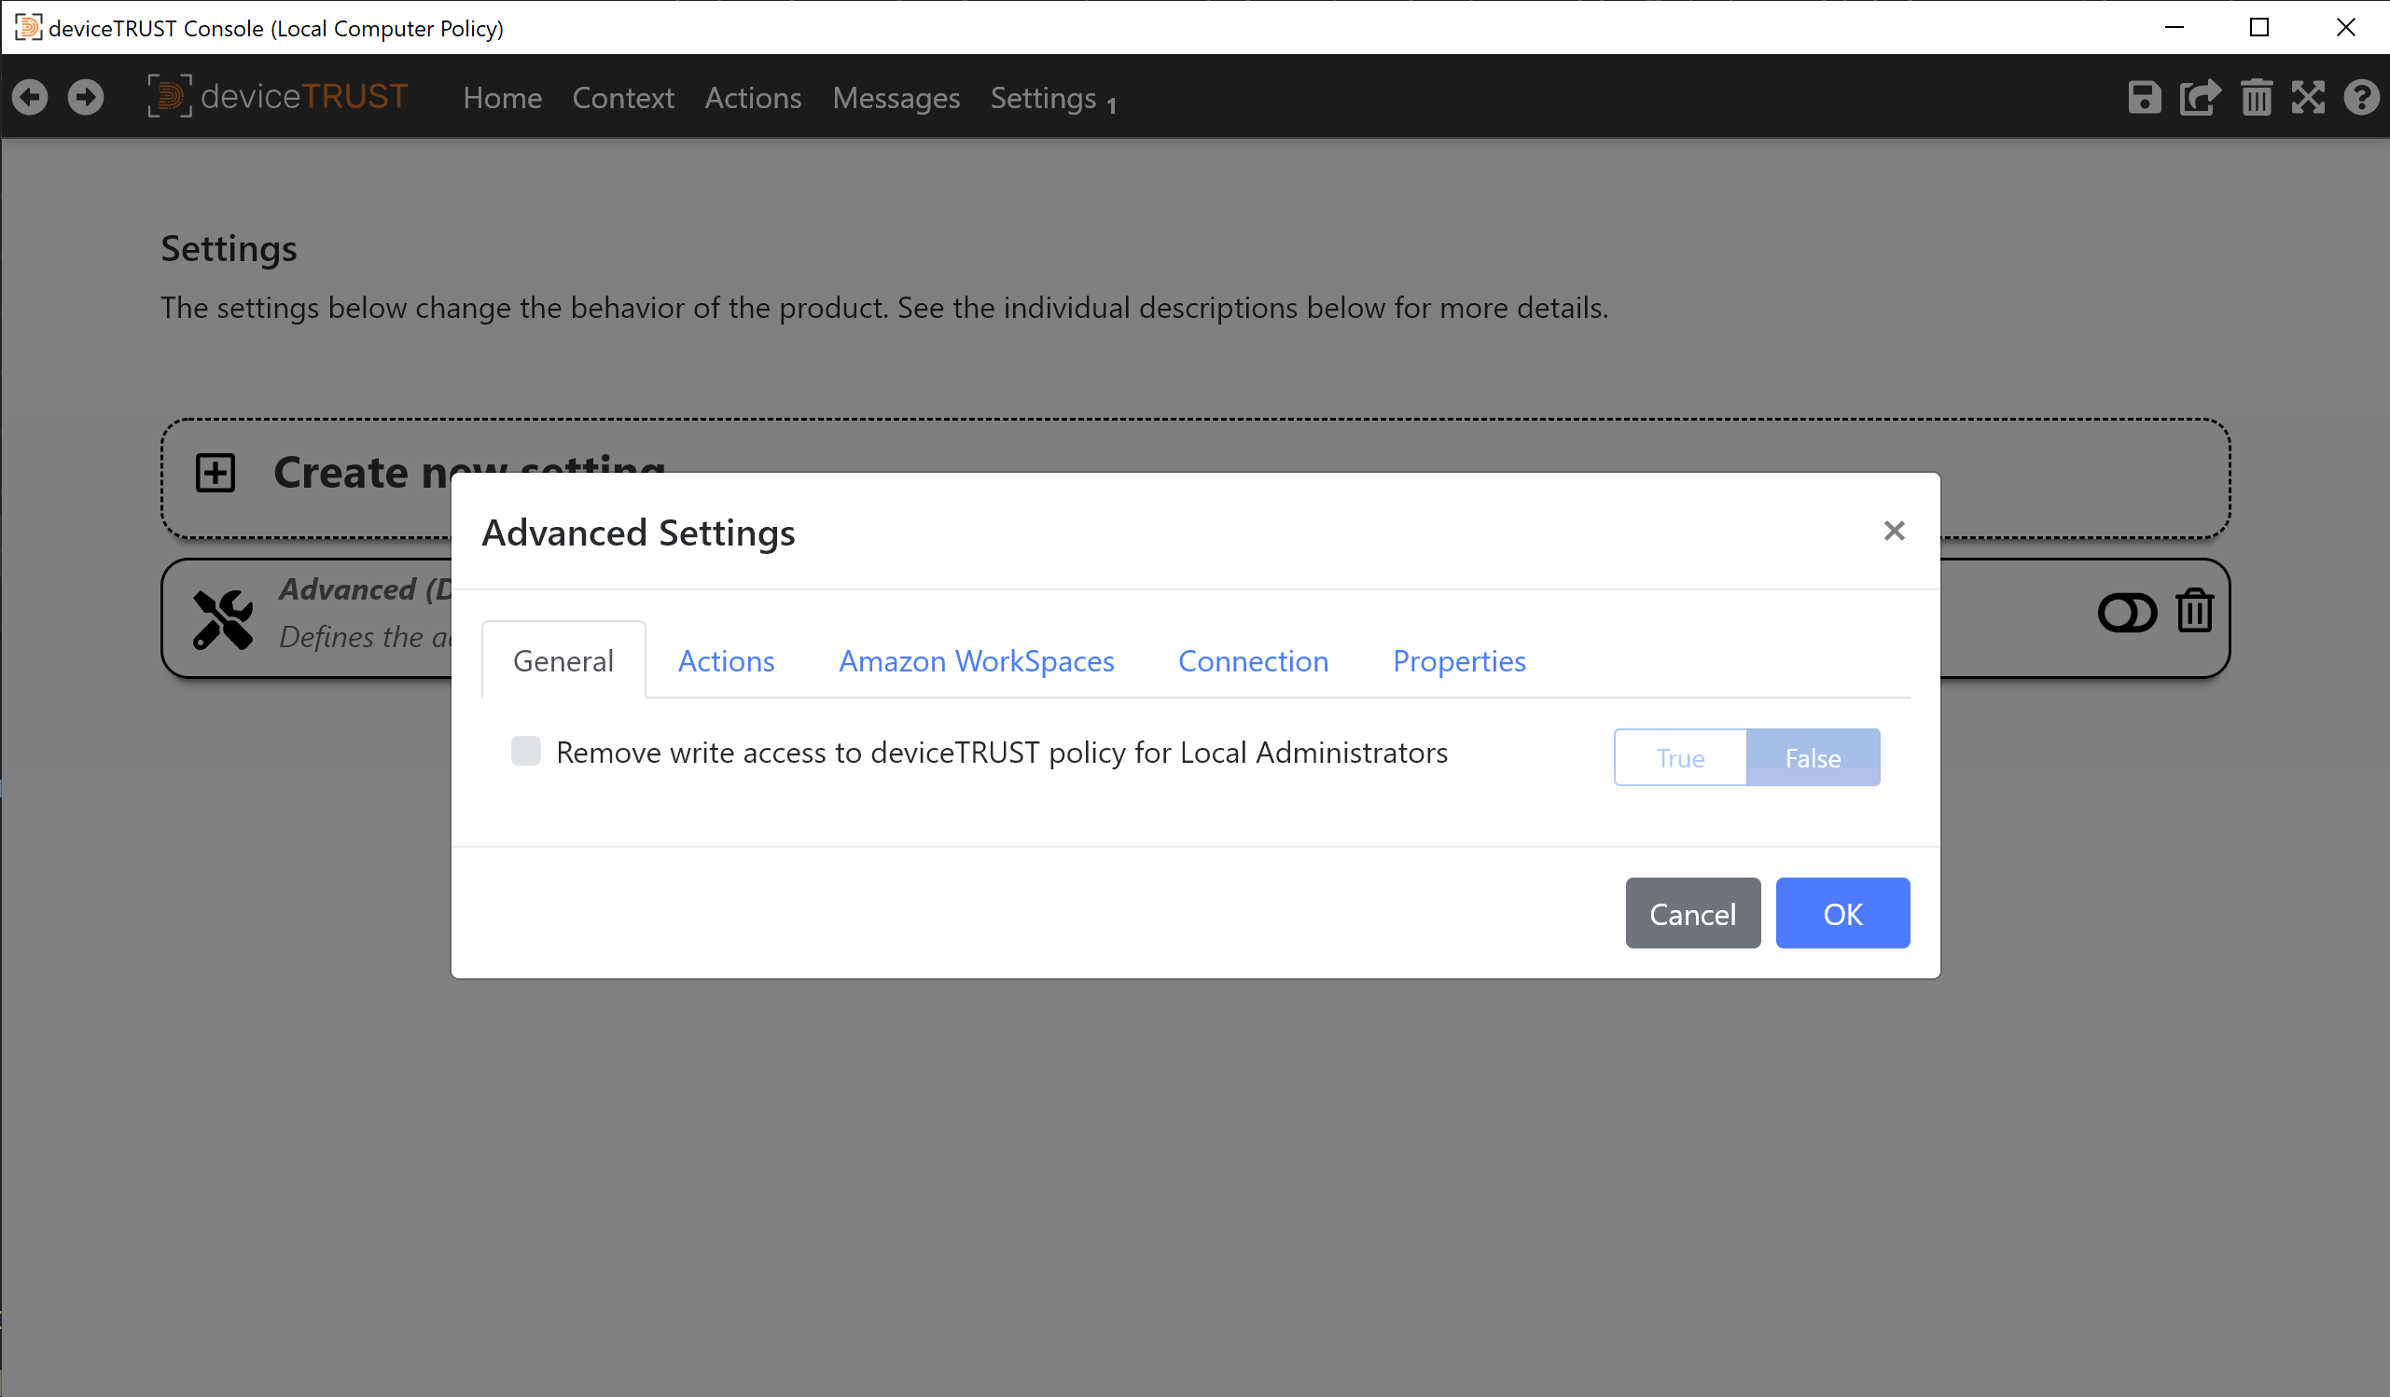Open the Amazon WorkSpaces tab
This screenshot has width=2390, height=1397.
[977, 660]
